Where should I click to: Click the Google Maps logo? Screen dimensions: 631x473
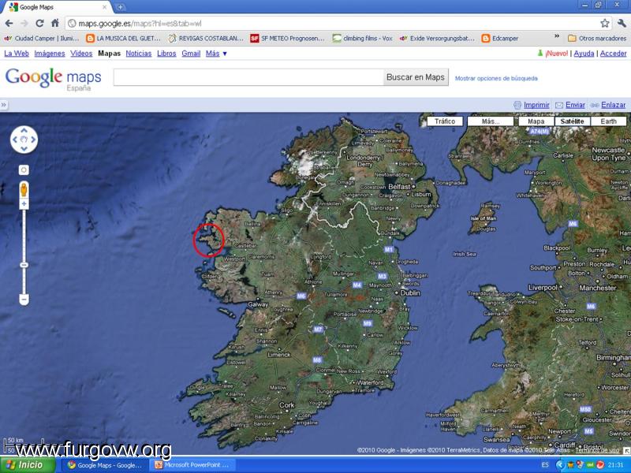tap(53, 79)
